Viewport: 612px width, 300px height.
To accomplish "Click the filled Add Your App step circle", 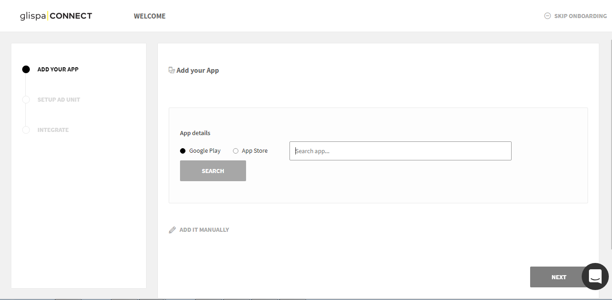I will click(26, 70).
